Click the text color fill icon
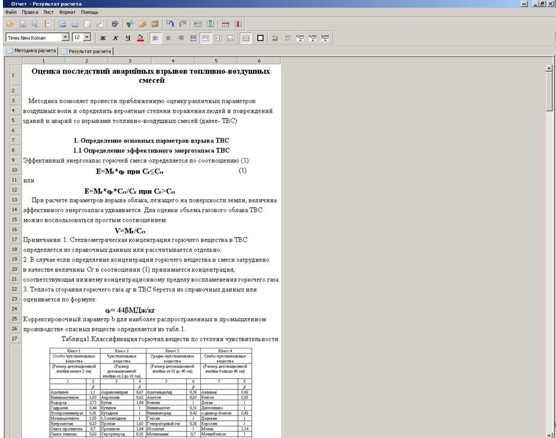 pos(140,38)
